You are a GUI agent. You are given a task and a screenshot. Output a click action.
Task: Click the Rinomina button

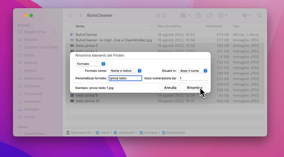point(194,88)
